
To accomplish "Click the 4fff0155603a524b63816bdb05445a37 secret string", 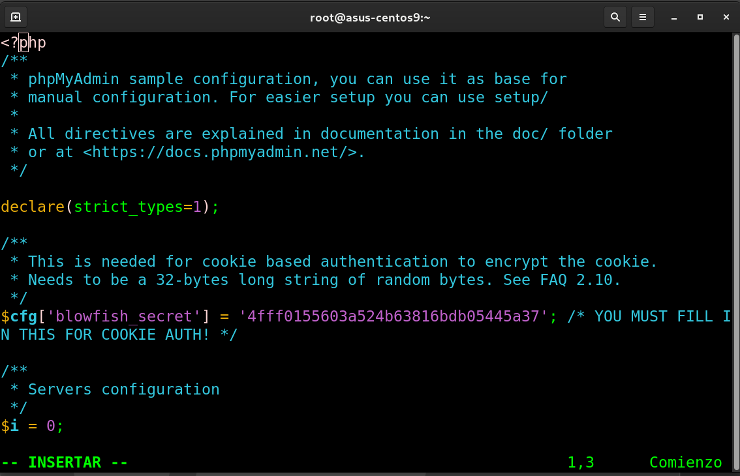I will pyautogui.click(x=393, y=316).
